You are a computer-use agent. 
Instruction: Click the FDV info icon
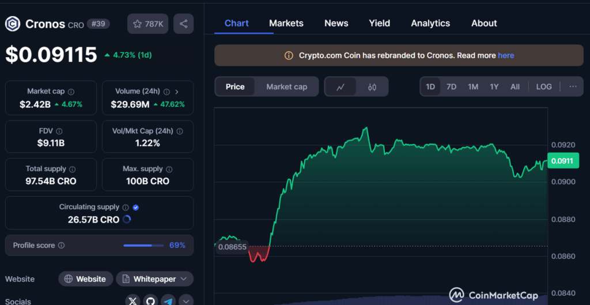click(x=59, y=131)
